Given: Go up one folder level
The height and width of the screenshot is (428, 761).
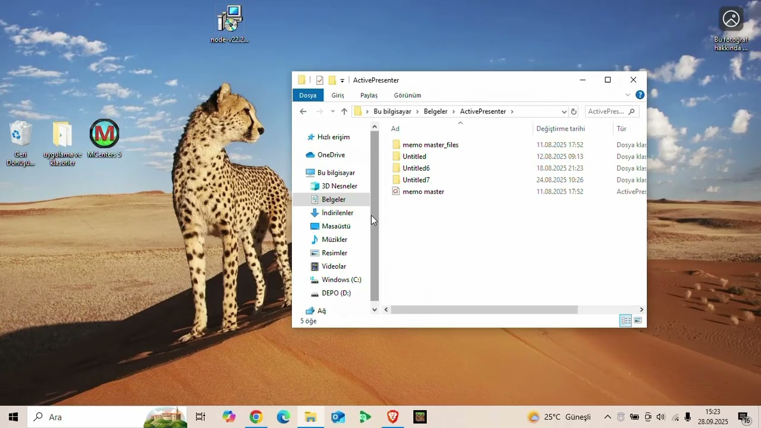Looking at the screenshot, I should click(x=344, y=111).
